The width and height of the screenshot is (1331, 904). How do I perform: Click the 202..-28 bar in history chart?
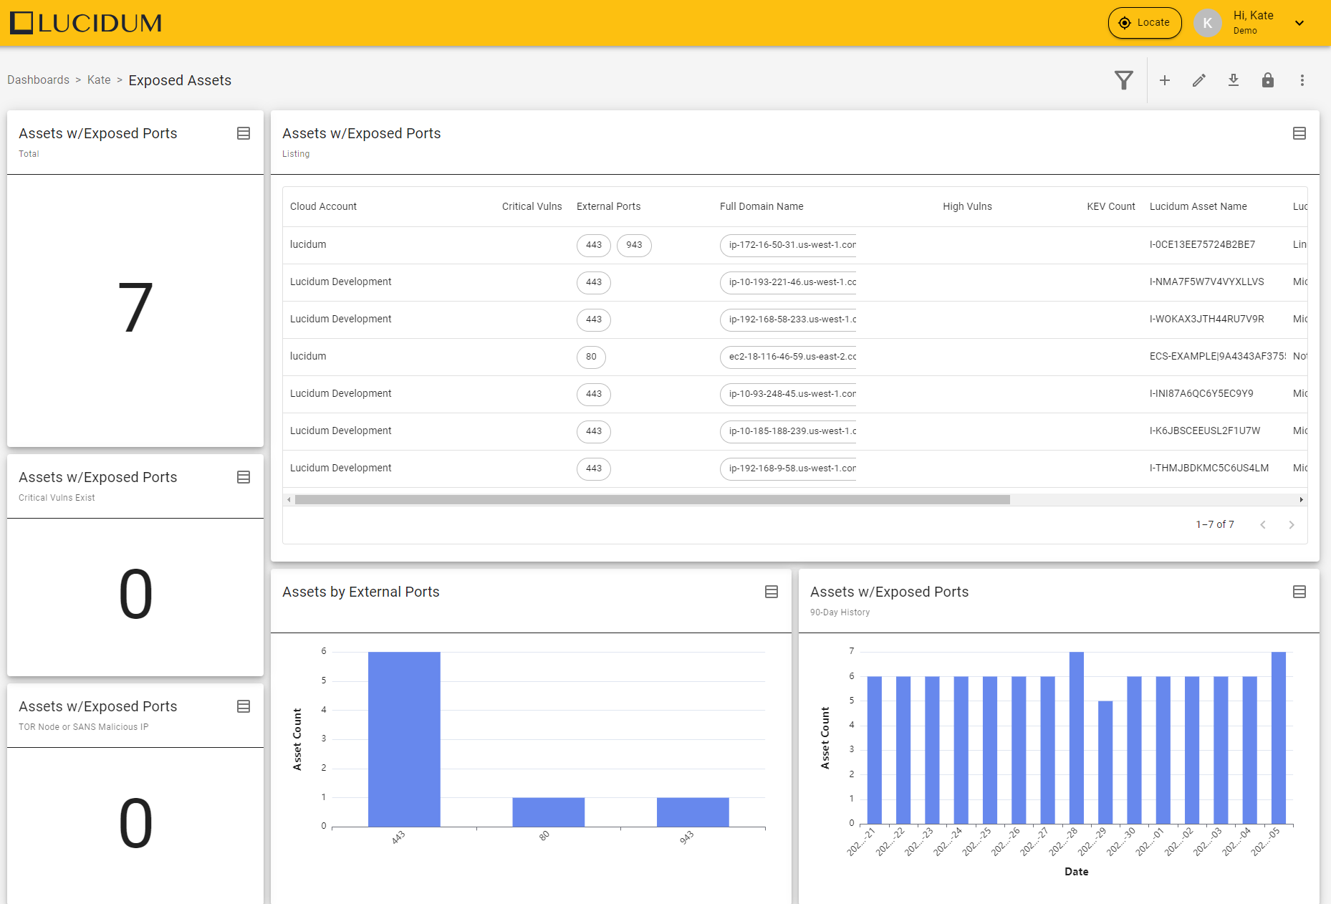[1077, 738]
